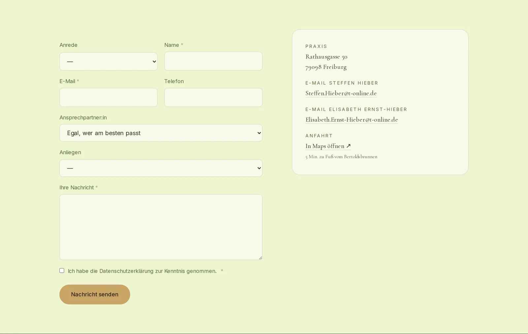This screenshot has height=334, width=528.
Task: Click '5 Min. zu Fuß vom Bertoldsbrunnen' note
Action: coord(341,157)
